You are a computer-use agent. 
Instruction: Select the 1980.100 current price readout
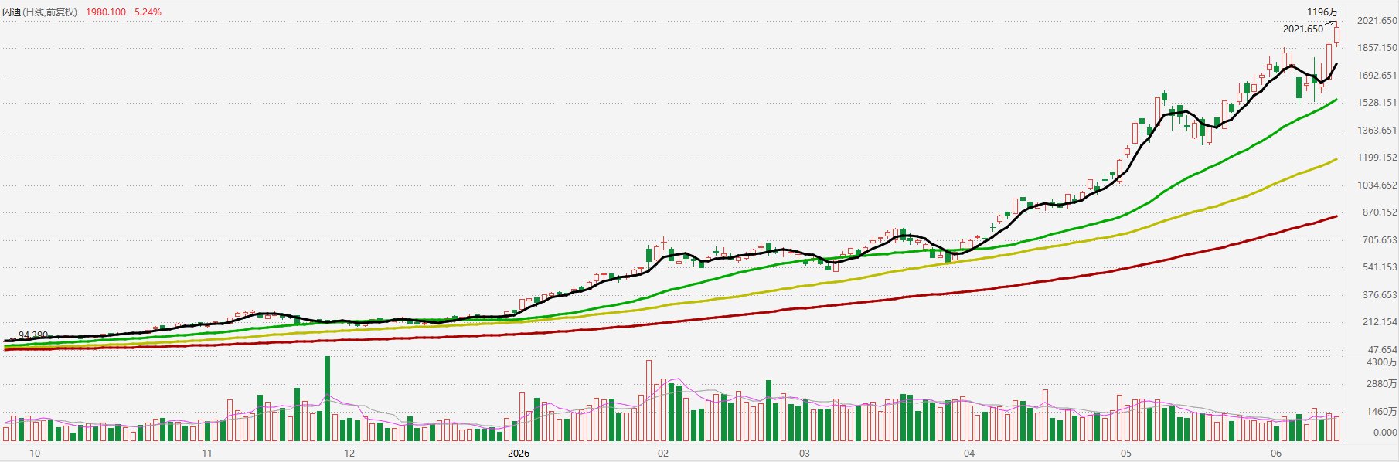105,12
